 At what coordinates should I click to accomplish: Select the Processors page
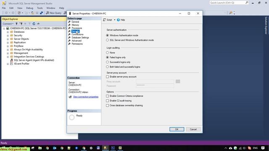[76, 28]
